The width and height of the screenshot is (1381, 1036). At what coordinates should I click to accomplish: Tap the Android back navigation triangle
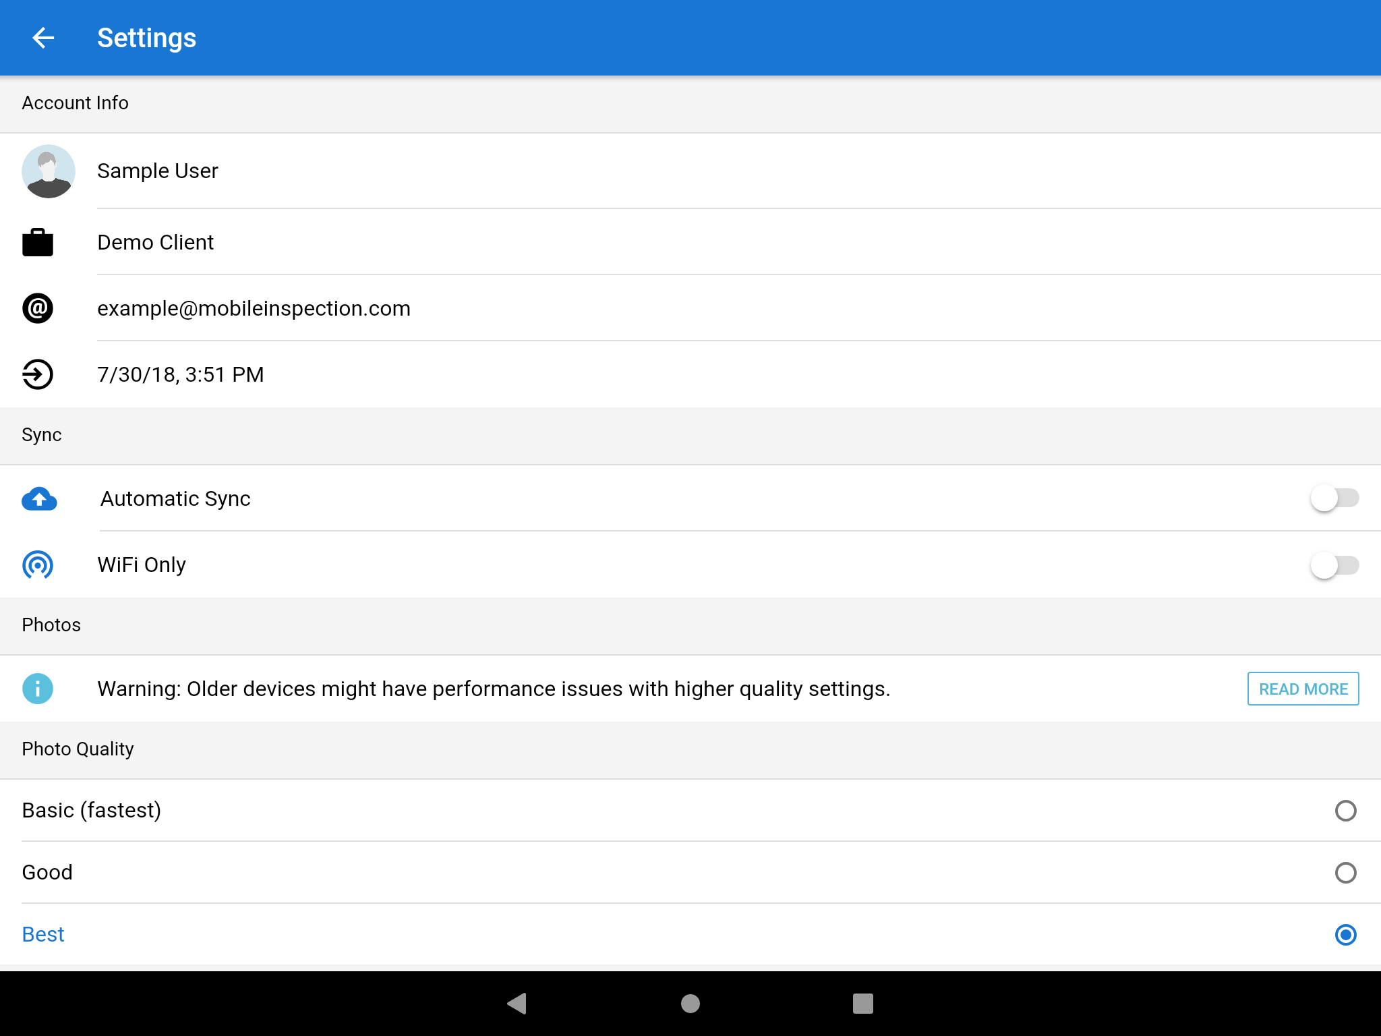coord(517,1004)
